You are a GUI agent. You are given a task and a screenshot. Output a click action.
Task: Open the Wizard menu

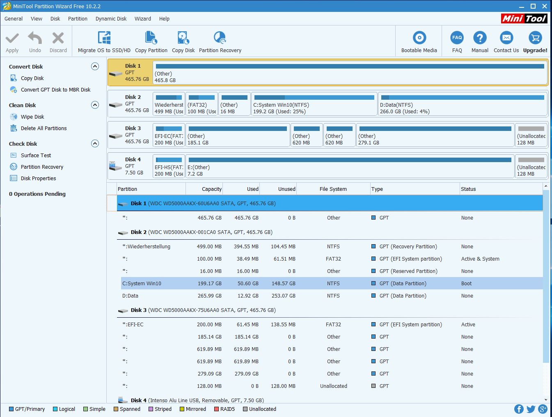143,18
